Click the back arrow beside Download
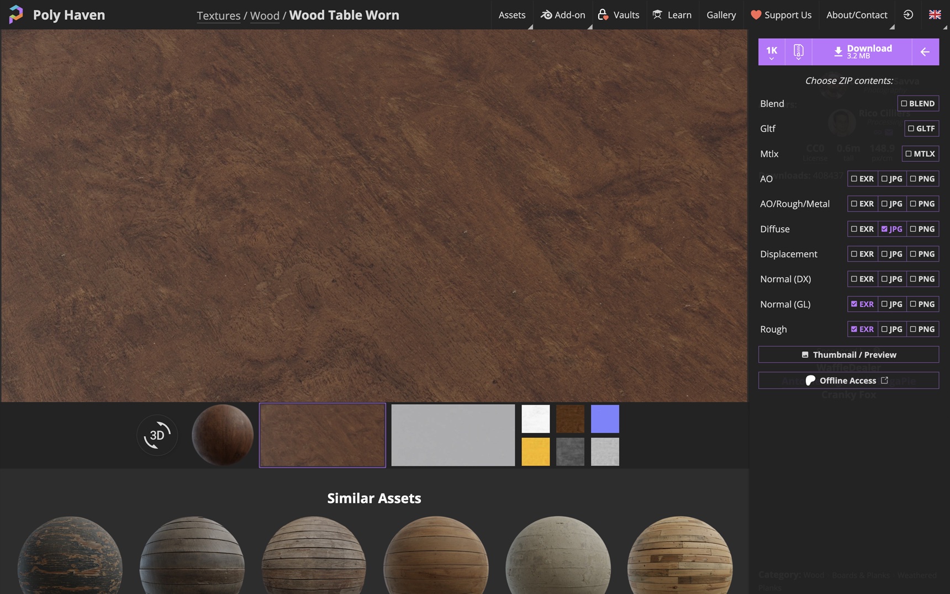The height and width of the screenshot is (594, 950). pos(925,52)
